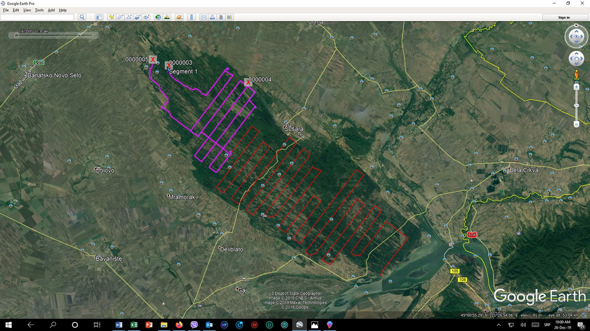
Task: Open the Add menu
Action: (x=51, y=10)
